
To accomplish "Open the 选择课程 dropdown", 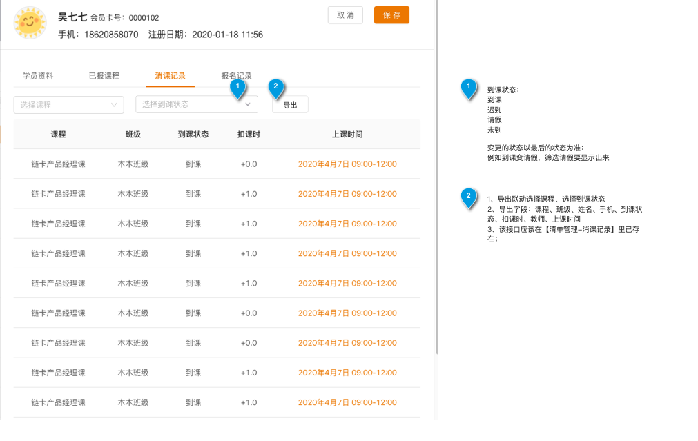I will click(68, 105).
